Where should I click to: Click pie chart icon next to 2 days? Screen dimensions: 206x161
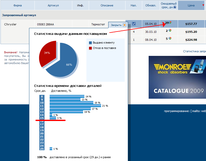tap(170, 31)
